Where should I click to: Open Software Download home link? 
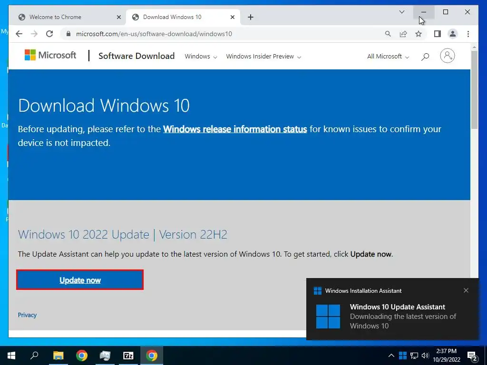point(136,56)
